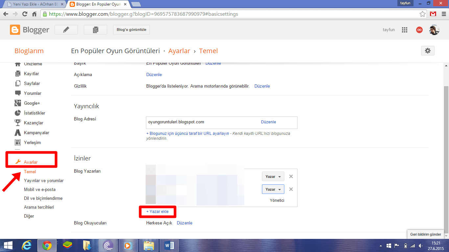Open the settings gear menu

[x=428, y=51]
